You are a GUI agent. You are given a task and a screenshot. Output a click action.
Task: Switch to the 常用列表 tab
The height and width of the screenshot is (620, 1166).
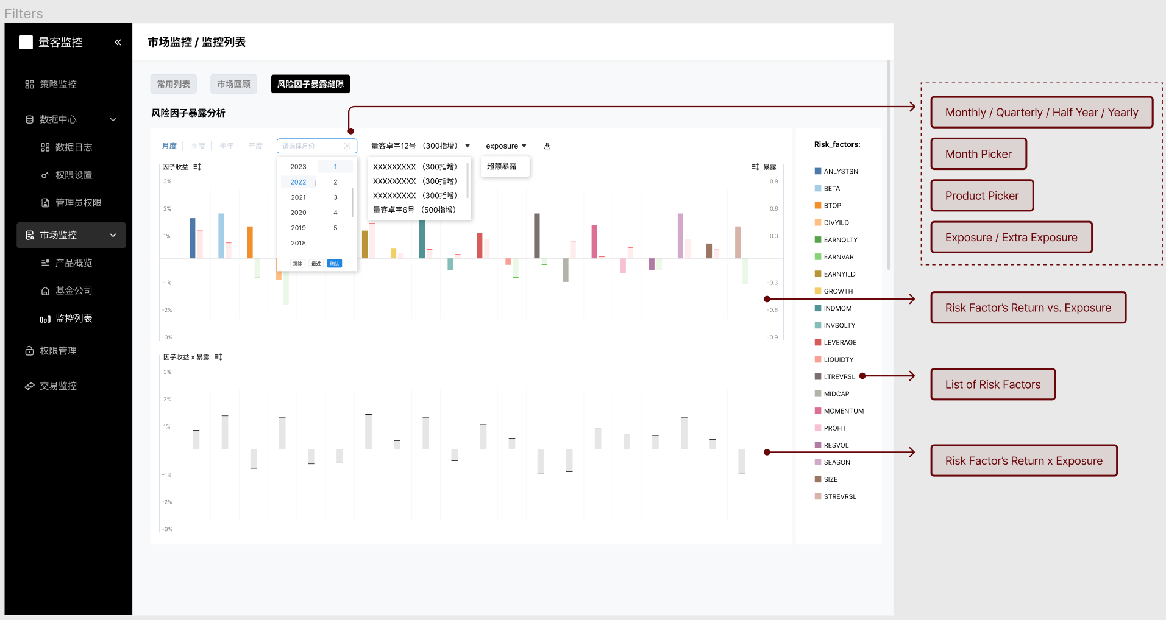point(174,84)
